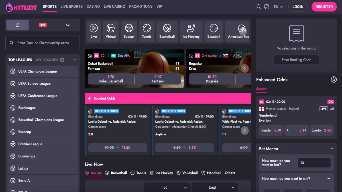Choose the Ice Hockey category icon
This screenshot has height=192, width=342.
coord(191,31)
